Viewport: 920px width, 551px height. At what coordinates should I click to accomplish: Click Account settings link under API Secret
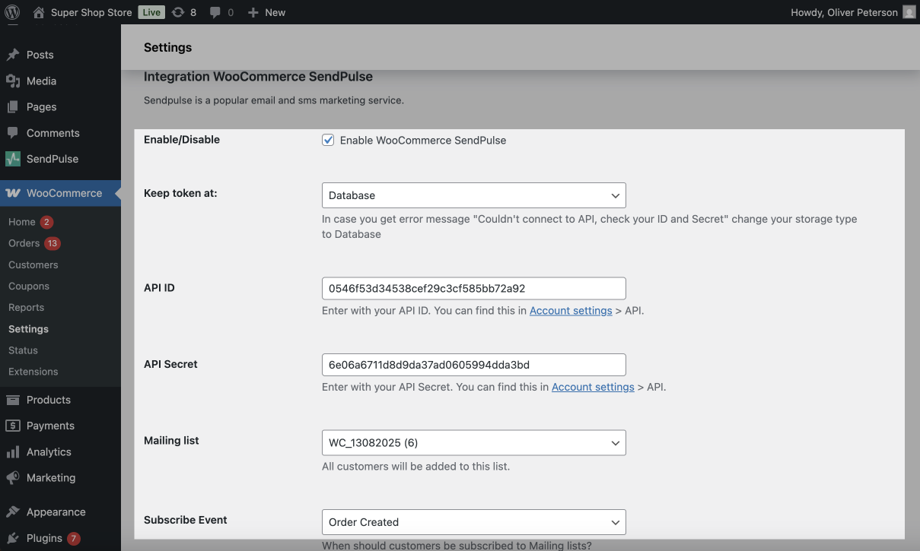pos(593,387)
